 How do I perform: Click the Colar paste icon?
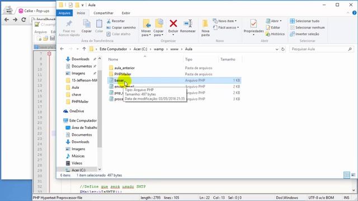coord(99,26)
